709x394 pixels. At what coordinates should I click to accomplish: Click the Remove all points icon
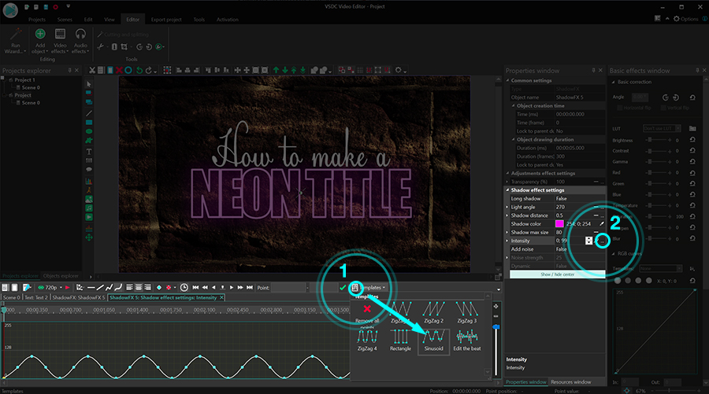366,311
